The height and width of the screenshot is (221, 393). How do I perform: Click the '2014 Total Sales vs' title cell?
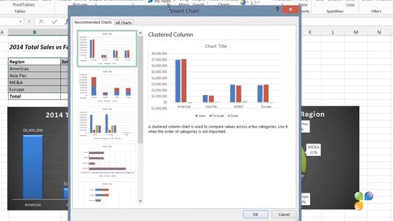pyautogui.click(x=39, y=47)
